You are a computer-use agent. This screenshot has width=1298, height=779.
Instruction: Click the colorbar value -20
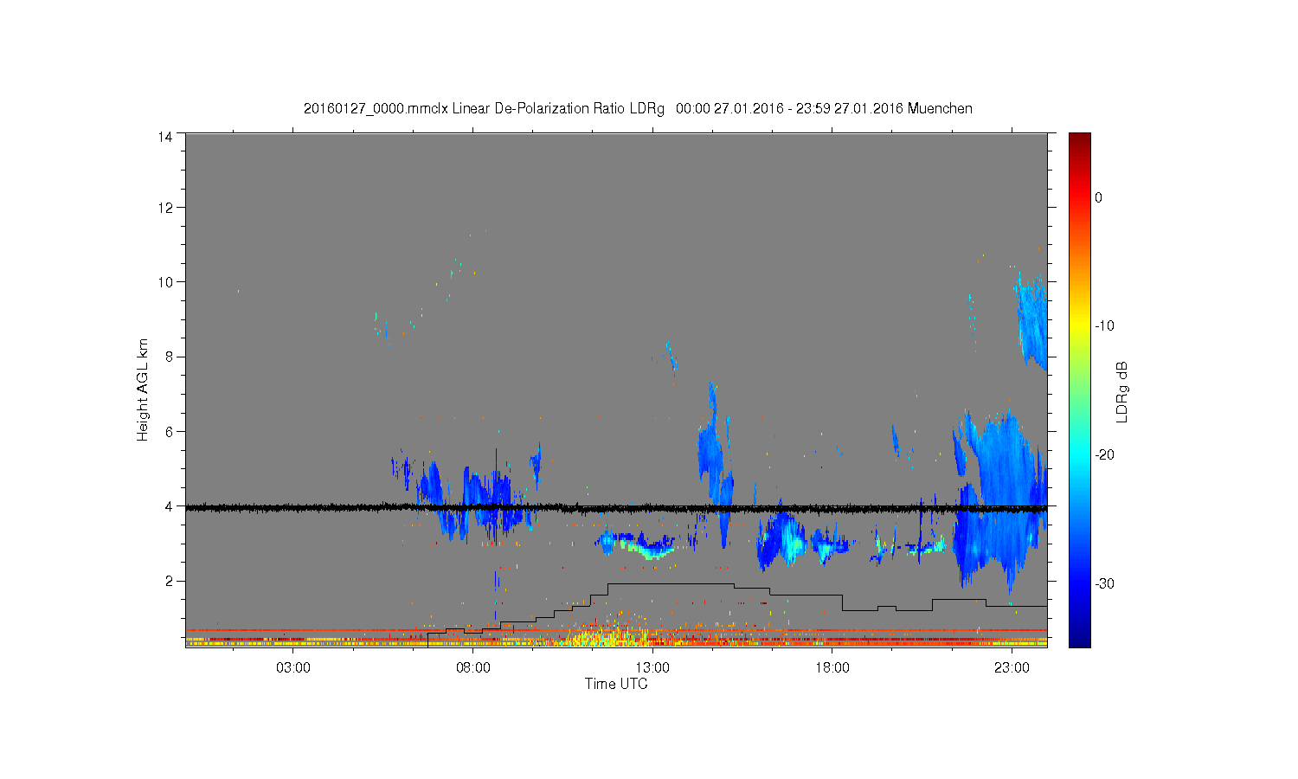coord(1104,455)
